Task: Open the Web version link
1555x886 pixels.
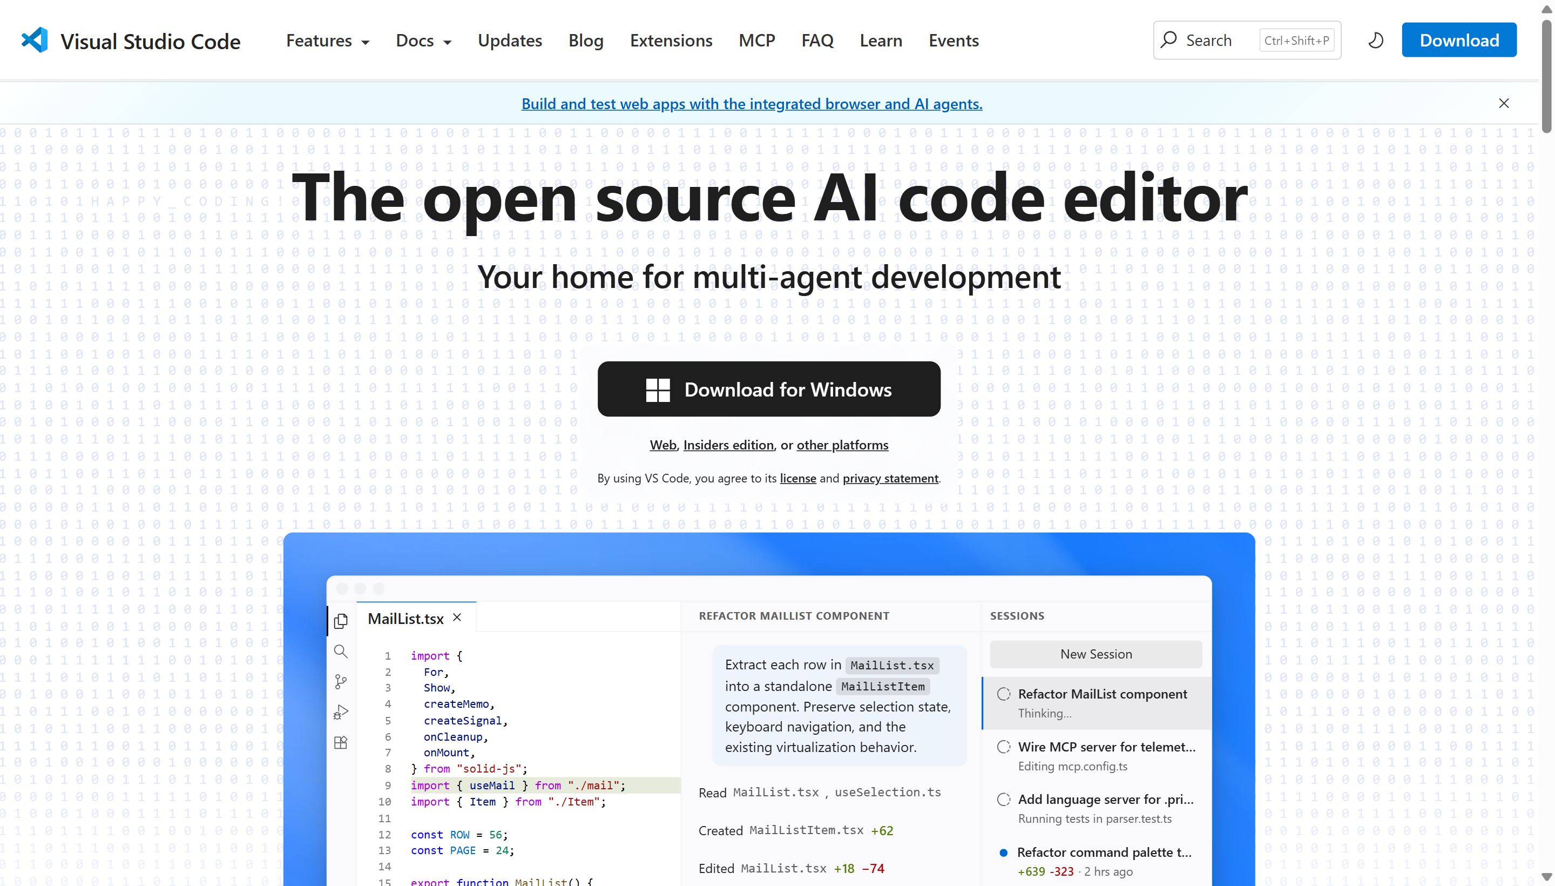Action: (x=663, y=446)
